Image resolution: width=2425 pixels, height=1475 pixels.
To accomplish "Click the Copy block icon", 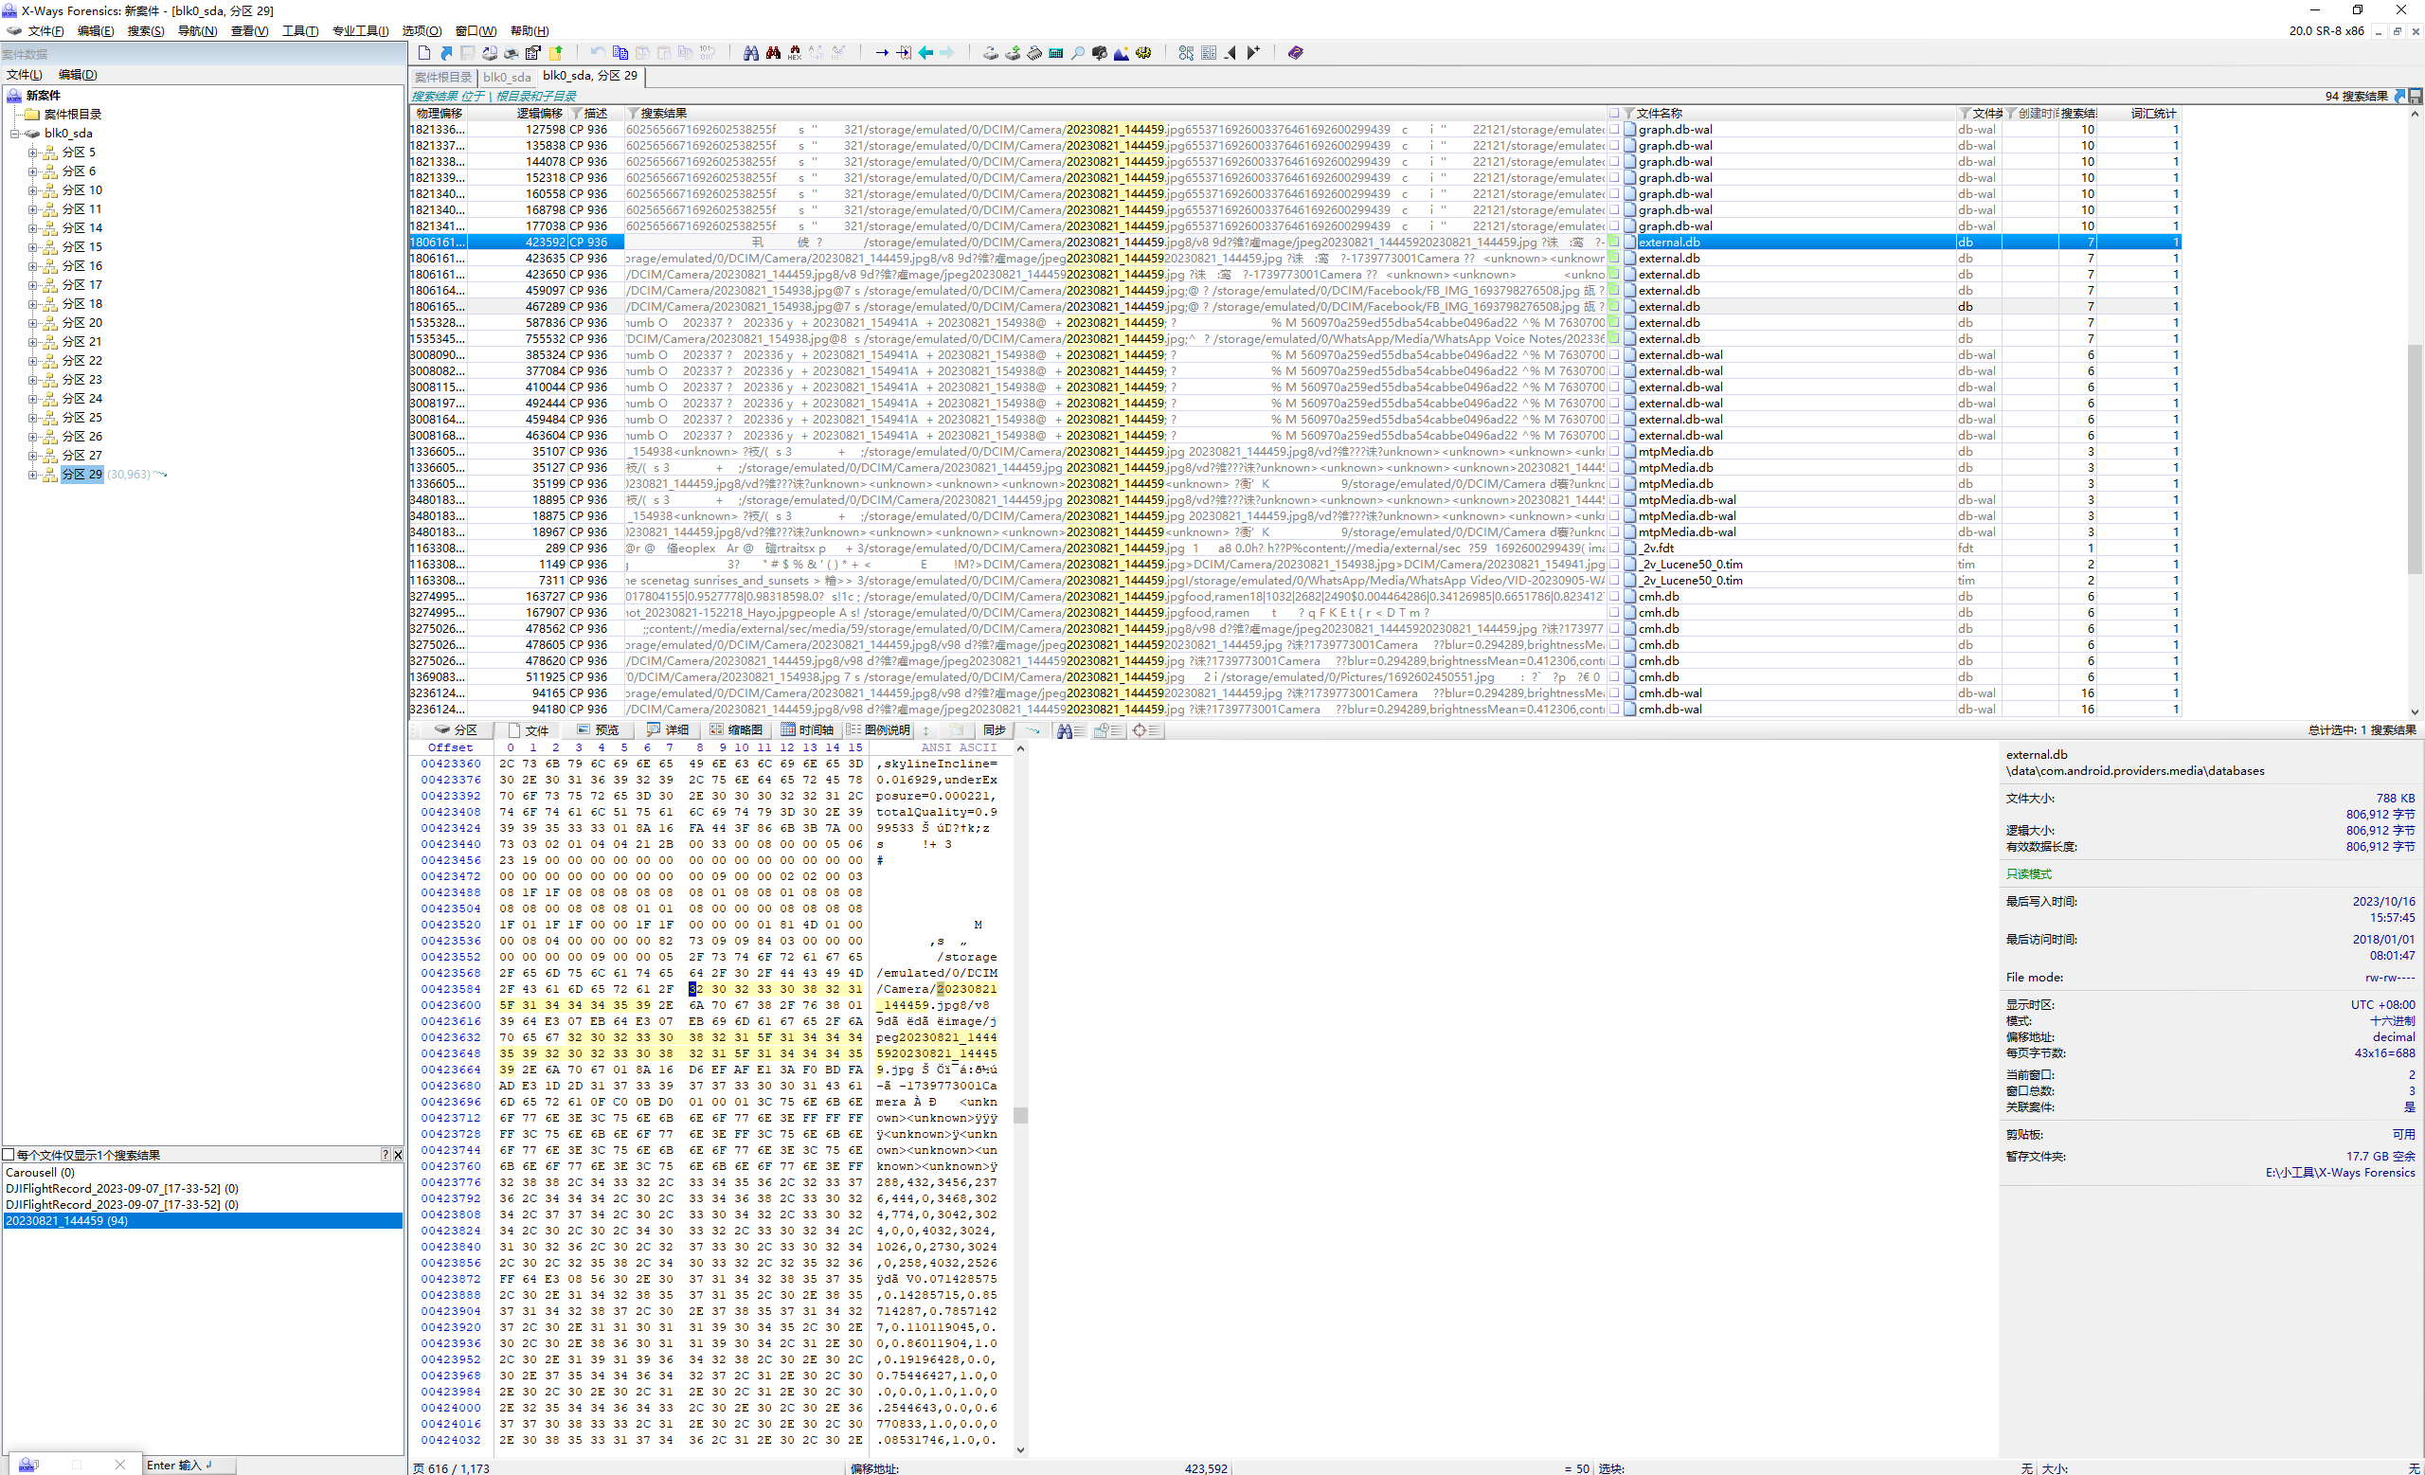I will click(x=620, y=53).
